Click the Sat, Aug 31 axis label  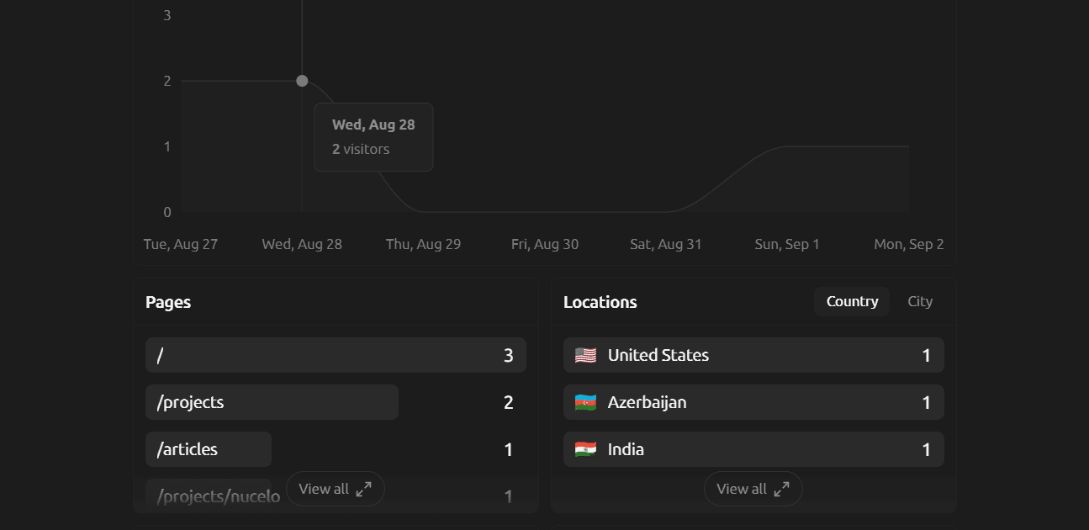[x=666, y=244]
